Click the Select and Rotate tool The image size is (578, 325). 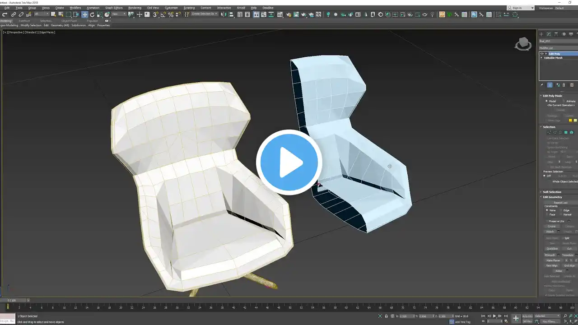(x=92, y=14)
